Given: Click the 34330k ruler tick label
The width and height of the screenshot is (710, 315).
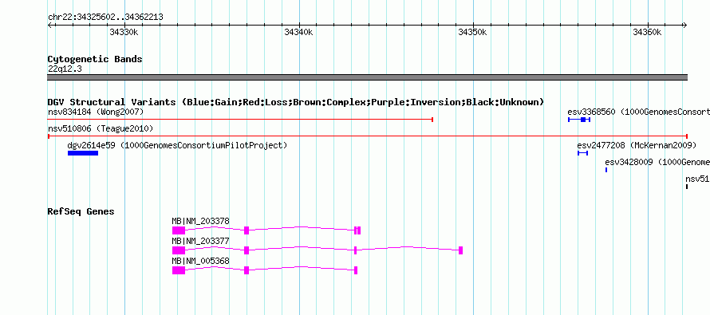Looking at the screenshot, I should click(x=124, y=33).
